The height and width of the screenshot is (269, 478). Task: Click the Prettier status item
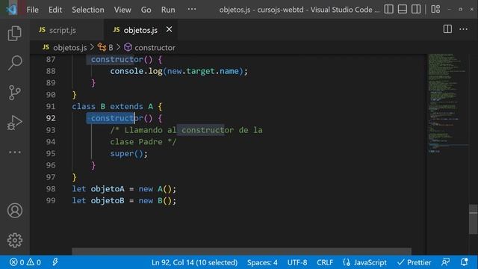pos(414,262)
